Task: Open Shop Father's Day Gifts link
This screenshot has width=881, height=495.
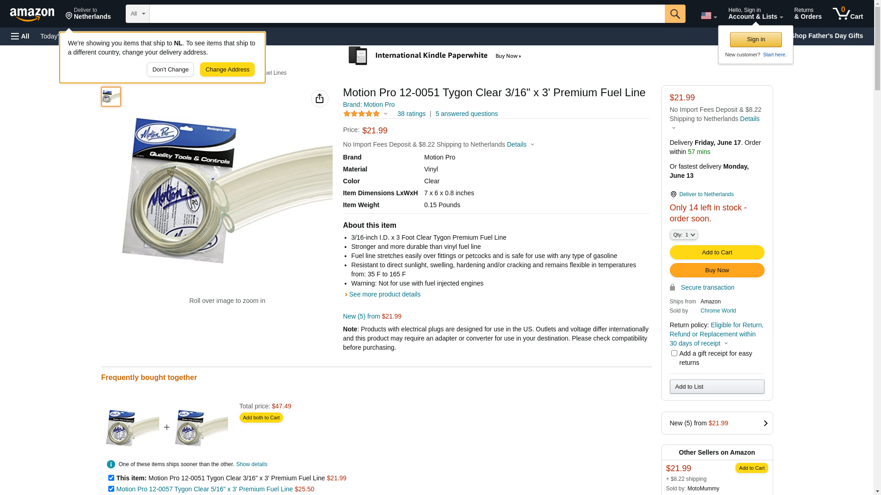Action: [826, 36]
